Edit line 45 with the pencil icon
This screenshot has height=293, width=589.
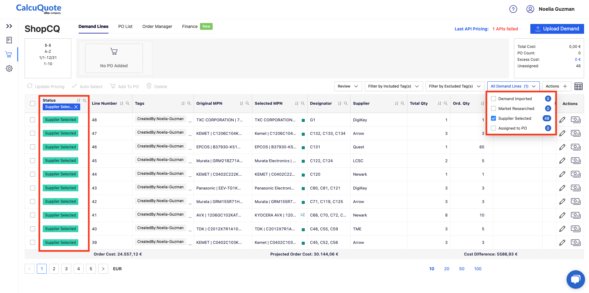(562, 161)
